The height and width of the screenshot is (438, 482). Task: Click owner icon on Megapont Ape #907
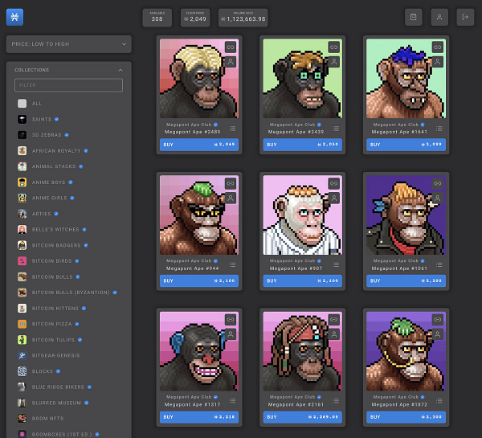click(x=334, y=198)
